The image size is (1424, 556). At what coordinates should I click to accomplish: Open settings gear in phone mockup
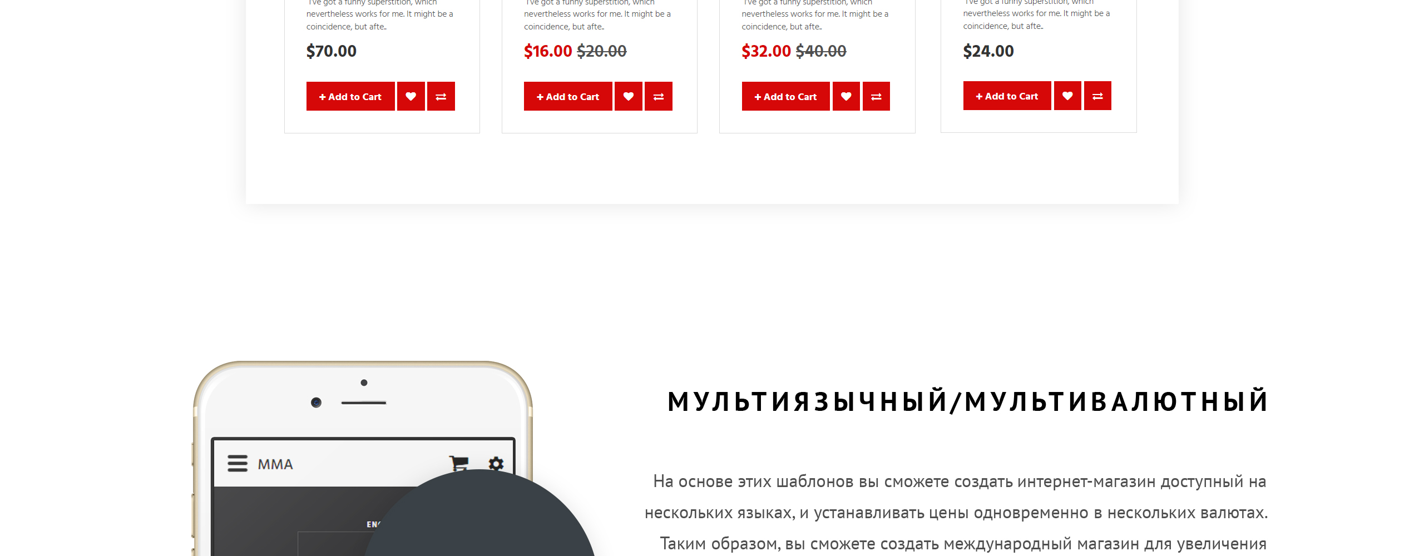pyautogui.click(x=496, y=463)
